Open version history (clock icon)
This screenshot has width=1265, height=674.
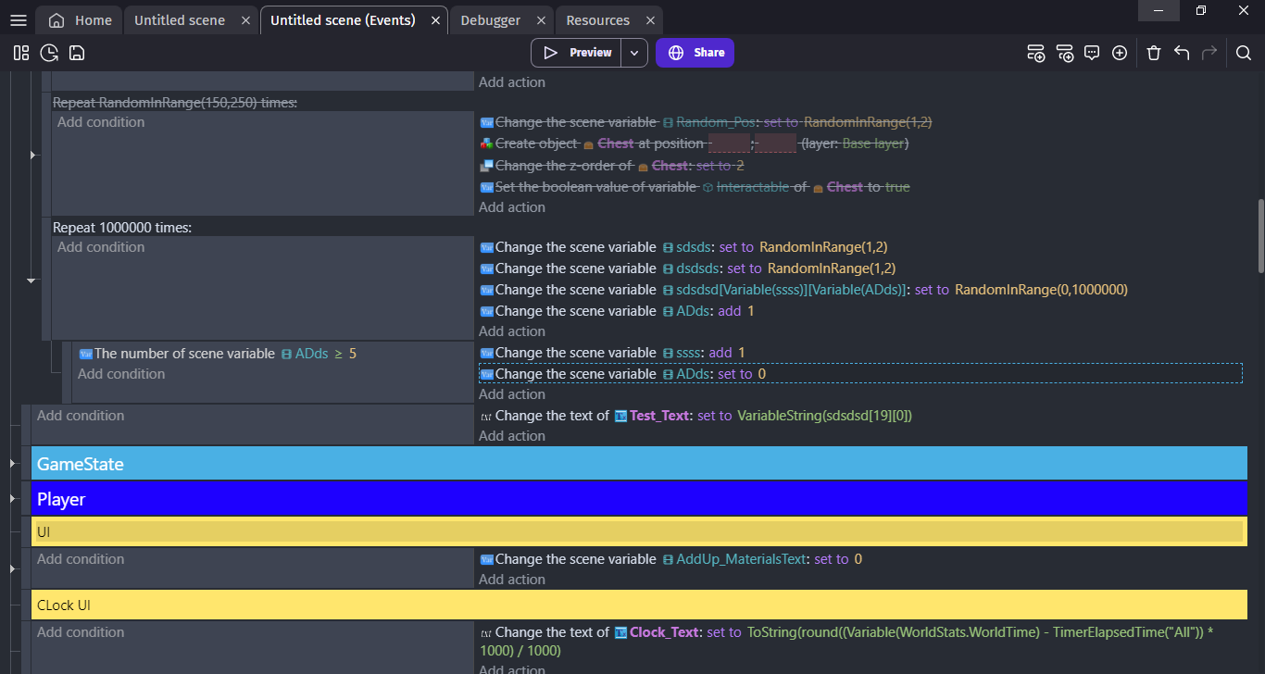tap(49, 53)
